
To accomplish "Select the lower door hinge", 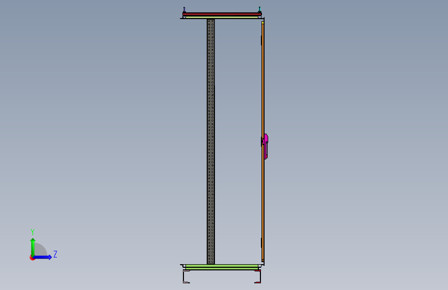I will coord(261,243).
